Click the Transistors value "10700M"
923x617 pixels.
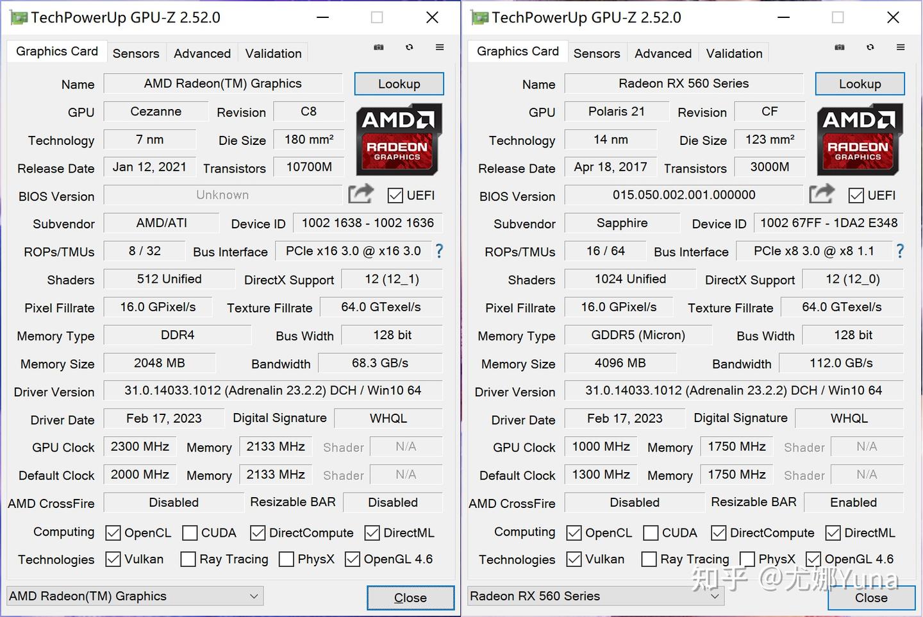(309, 167)
